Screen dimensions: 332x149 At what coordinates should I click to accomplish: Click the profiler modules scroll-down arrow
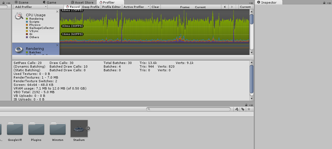tap(251, 52)
